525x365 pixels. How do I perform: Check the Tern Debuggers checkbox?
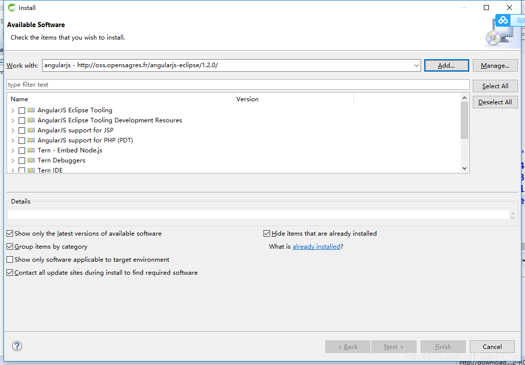click(22, 160)
